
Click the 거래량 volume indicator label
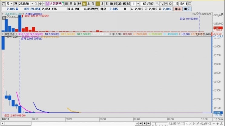pyautogui.click(x=13, y=14)
